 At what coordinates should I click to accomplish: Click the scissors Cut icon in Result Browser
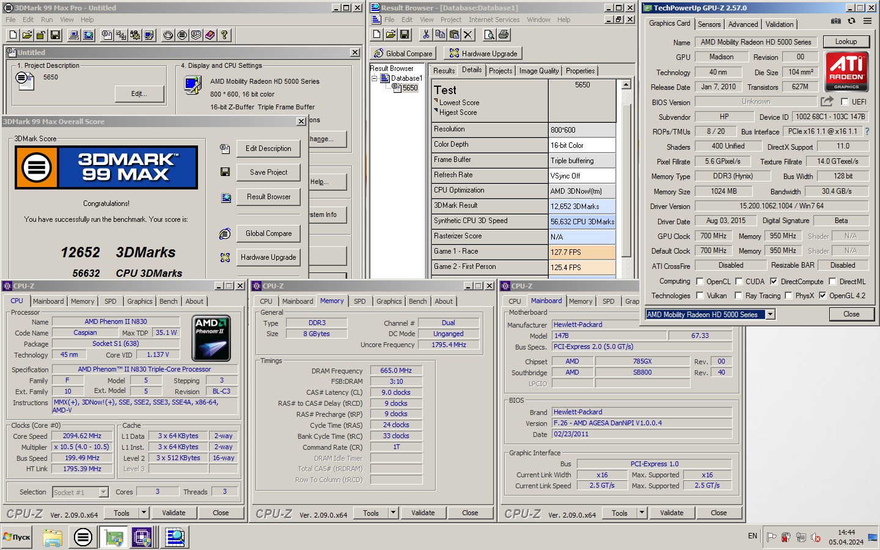426,35
